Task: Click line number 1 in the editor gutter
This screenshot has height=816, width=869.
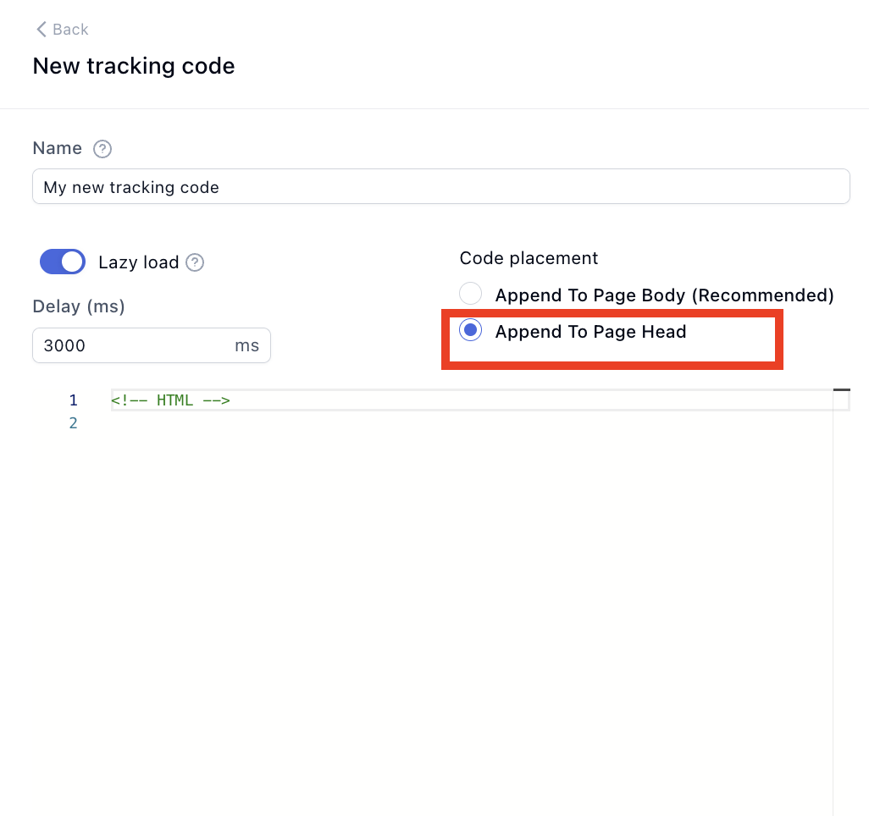Action: point(73,400)
